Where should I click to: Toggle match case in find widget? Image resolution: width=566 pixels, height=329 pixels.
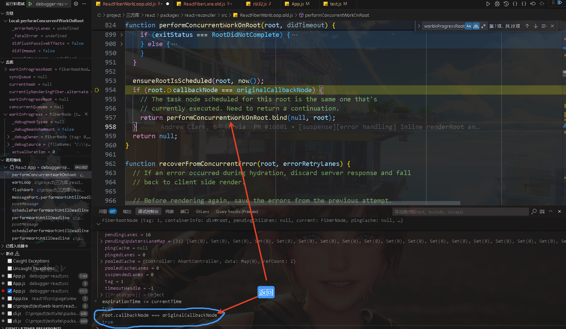point(469,26)
